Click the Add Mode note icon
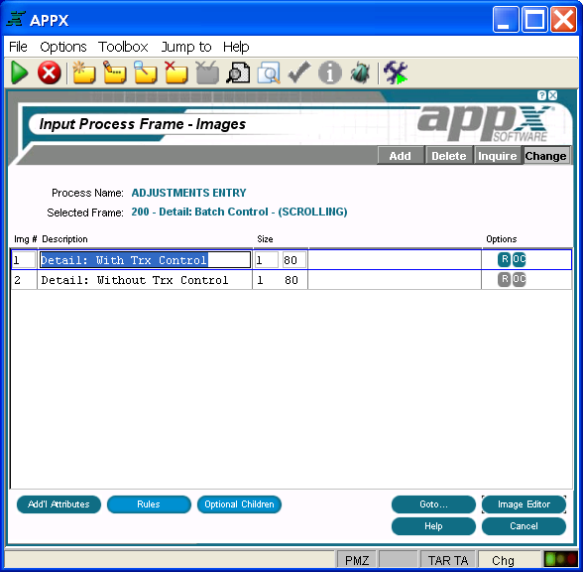583x572 pixels. (83, 72)
